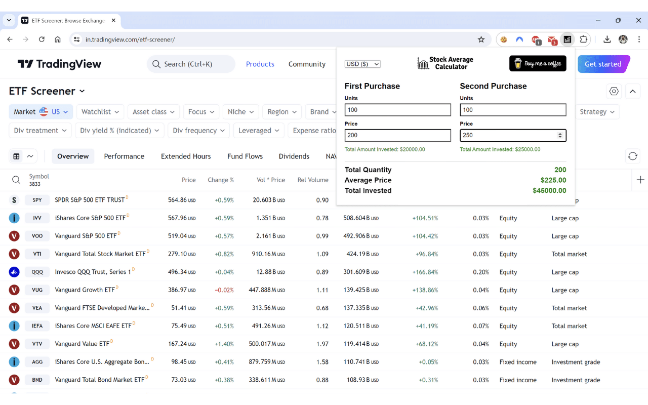Image resolution: width=648 pixels, height=405 pixels.
Task: Focus the First Purchase Units field
Action: coord(397,110)
